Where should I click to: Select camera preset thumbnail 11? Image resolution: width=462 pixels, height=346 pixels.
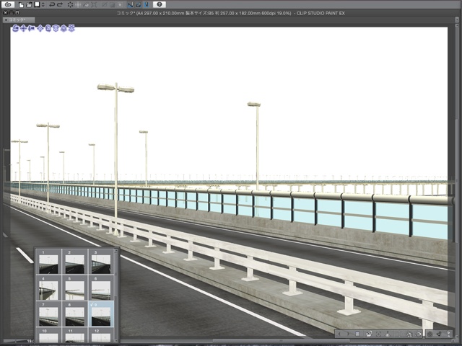coord(74,335)
